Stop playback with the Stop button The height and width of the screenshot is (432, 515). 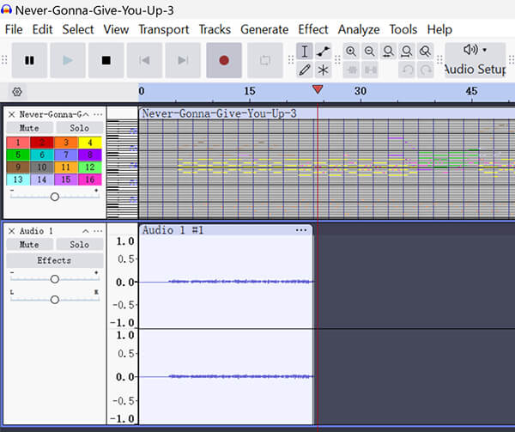(x=106, y=60)
